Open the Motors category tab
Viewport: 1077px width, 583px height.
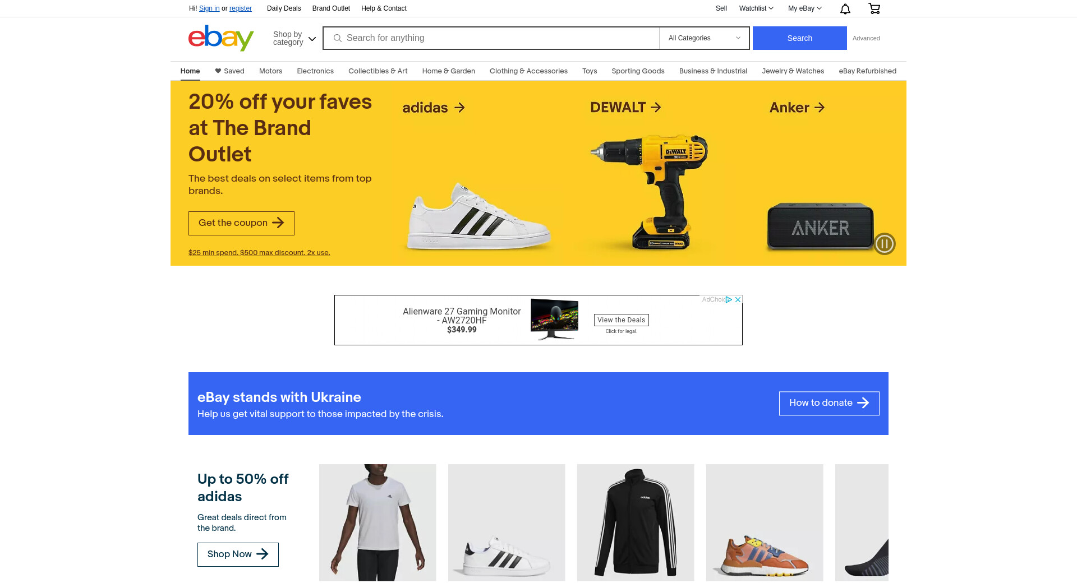pyautogui.click(x=270, y=71)
